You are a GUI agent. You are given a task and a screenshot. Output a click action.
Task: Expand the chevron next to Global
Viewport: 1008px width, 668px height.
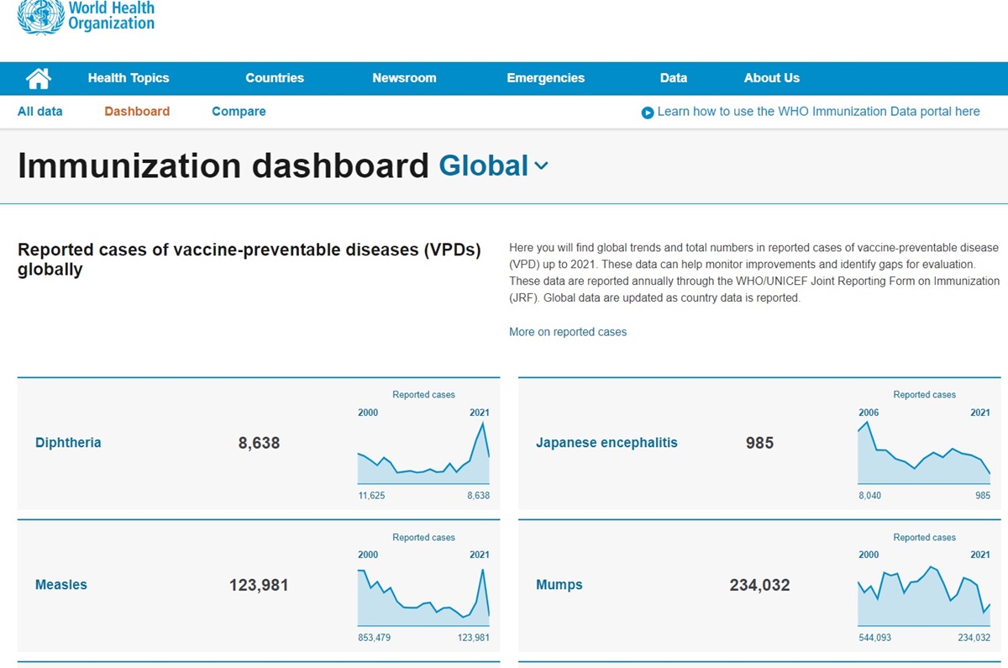540,167
